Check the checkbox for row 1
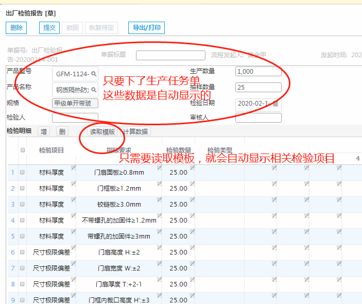 coord(22,173)
